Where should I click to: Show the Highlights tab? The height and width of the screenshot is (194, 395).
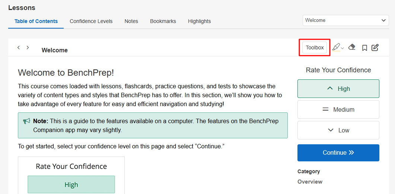pos(199,21)
